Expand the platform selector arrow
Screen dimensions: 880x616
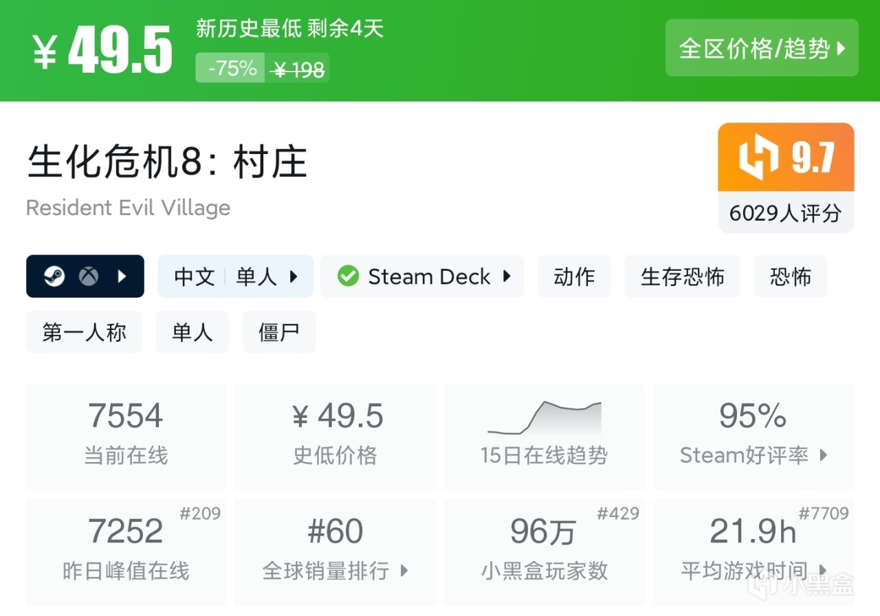tap(122, 276)
